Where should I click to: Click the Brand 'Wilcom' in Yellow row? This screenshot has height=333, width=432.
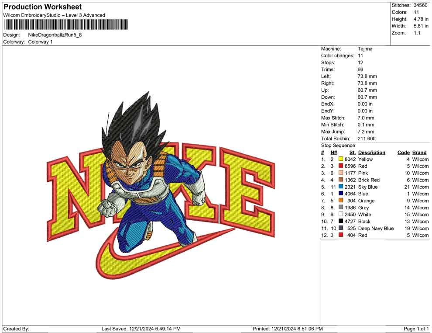[420, 159]
